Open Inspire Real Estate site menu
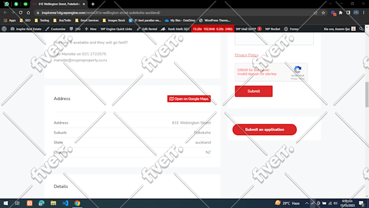This screenshot has width=369, height=208. point(26,29)
